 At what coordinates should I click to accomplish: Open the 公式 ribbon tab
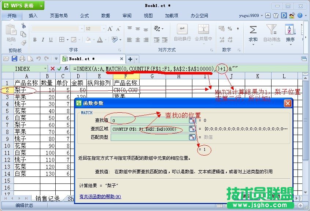[84, 15]
